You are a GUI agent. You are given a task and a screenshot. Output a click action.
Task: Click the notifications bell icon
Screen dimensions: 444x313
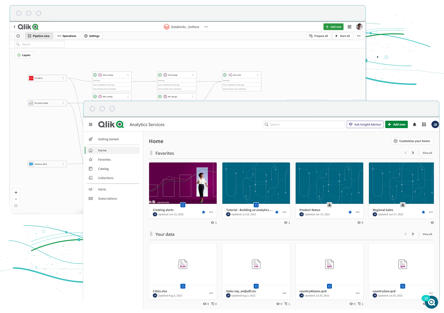414,124
